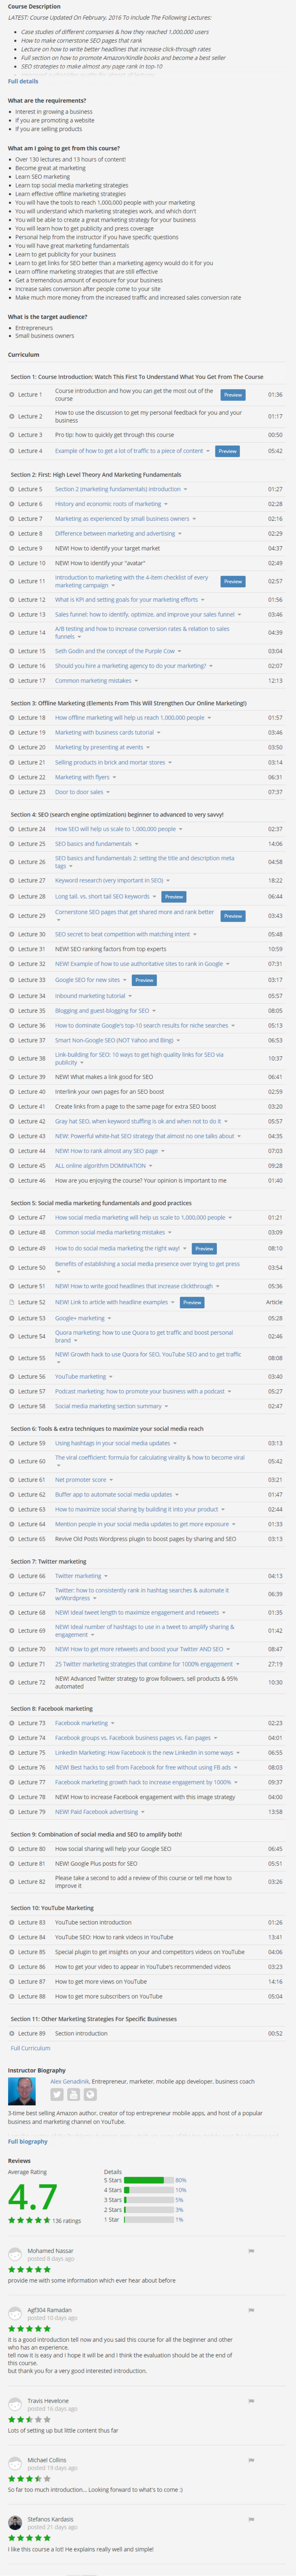Click 'Section introduction' title in Lecture 89
The width and height of the screenshot is (296, 2576).
81,2033
